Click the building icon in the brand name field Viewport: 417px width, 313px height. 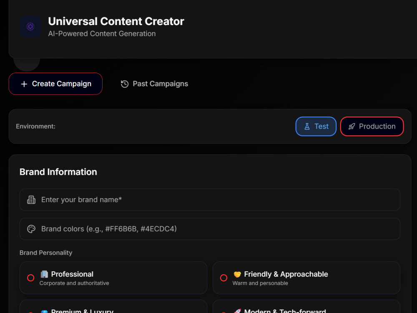(31, 199)
